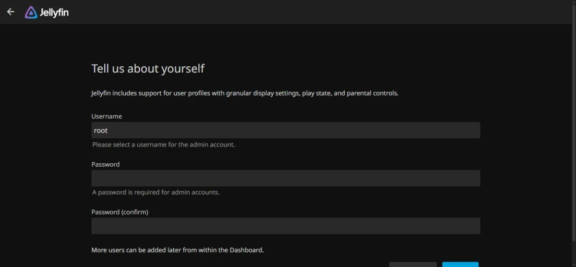Screen dimensions: 576x267
Task: Click the 'Tell us about yourself' heading
Action: (148, 69)
